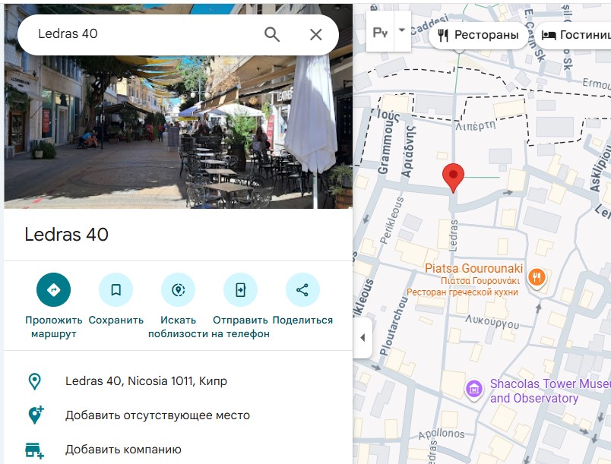
Task: Open the Piatsa Gourounaki restaurant marker
Action: (537, 277)
